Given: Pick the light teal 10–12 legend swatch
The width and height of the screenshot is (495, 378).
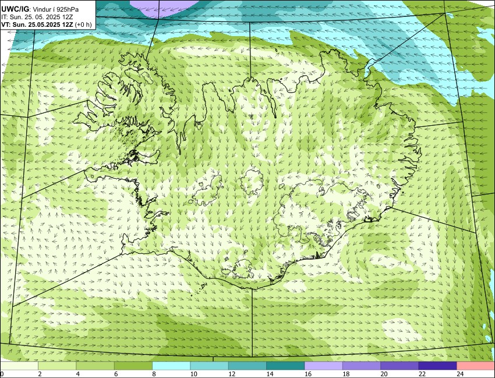Looking at the screenshot, I should point(209,366).
